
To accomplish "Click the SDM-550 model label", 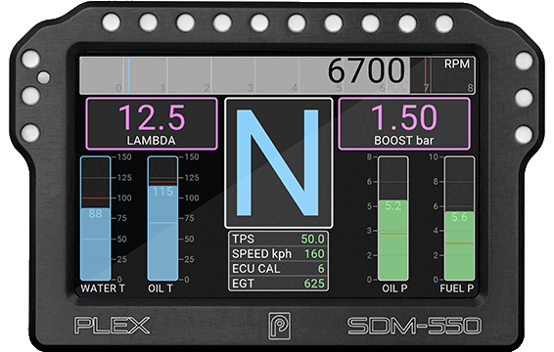I will click(x=414, y=326).
